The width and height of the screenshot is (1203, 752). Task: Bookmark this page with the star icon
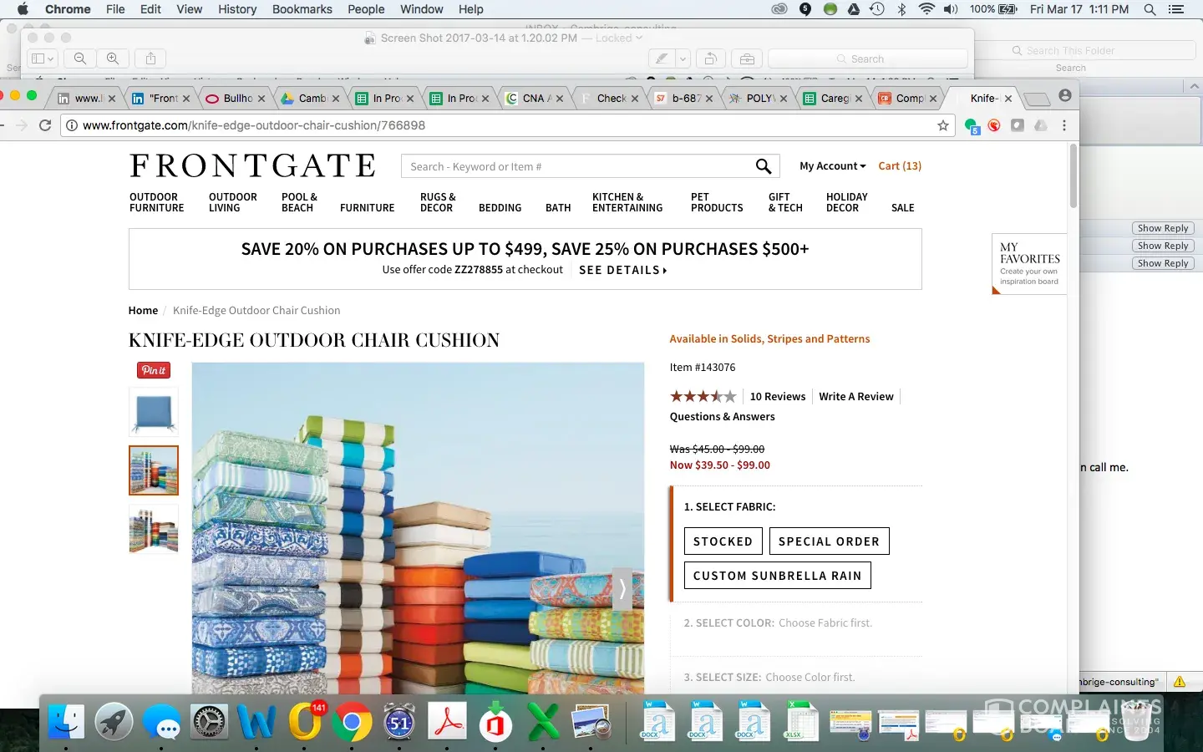(x=943, y=125)
